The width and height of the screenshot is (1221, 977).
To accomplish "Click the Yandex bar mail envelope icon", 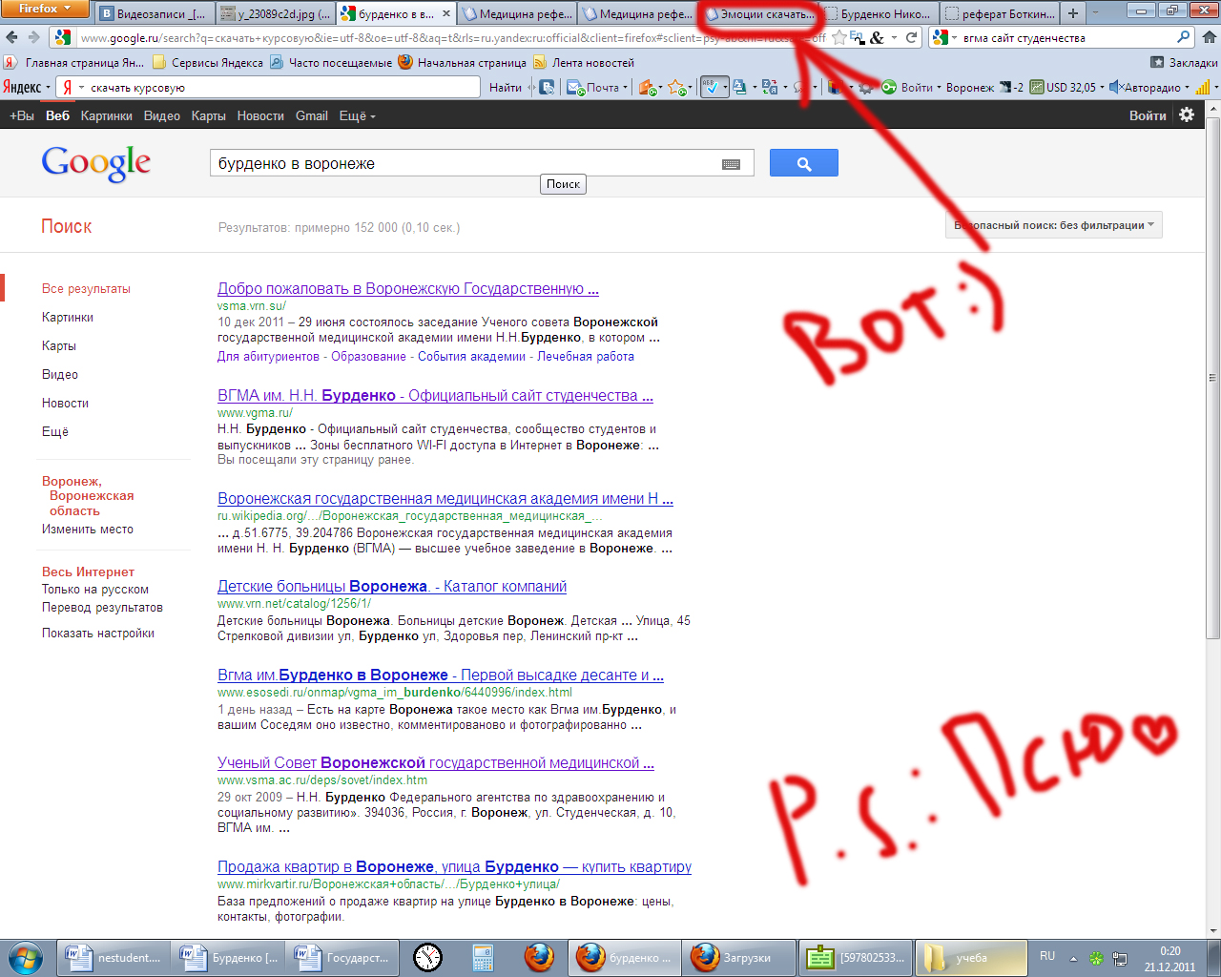I will (575, 88).
